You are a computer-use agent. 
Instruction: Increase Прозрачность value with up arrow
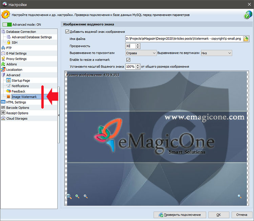[138, 45]
